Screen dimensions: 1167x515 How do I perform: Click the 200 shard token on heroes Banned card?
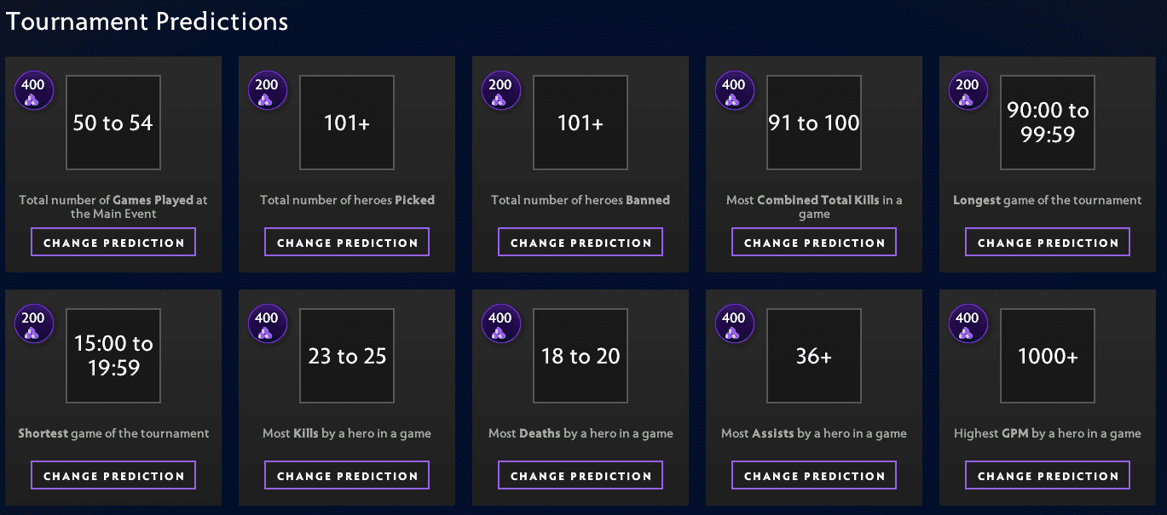point(500,89)
